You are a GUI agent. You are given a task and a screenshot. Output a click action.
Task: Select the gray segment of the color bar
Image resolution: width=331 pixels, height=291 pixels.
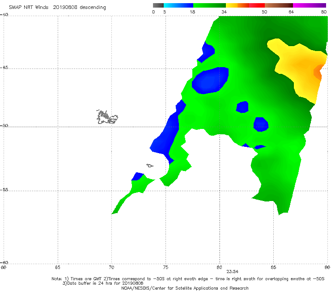coord(158,5)
